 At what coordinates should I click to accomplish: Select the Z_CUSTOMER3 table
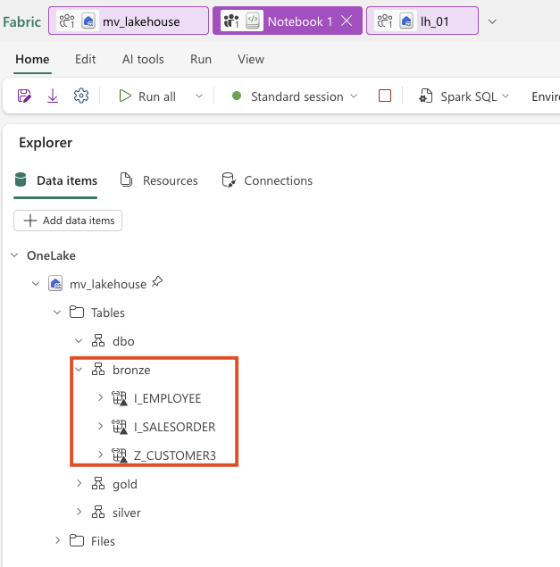pyautogui.click(x=174, y=455)
